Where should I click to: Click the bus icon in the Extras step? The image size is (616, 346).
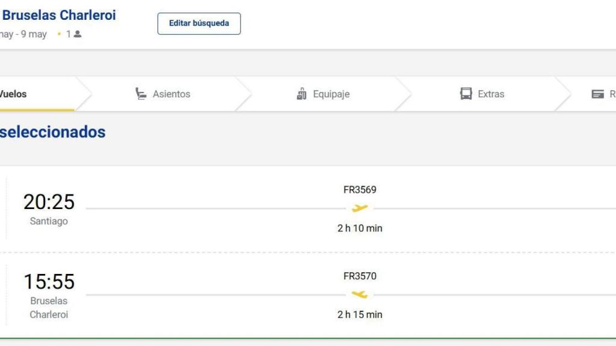click(x=466, y=94)
